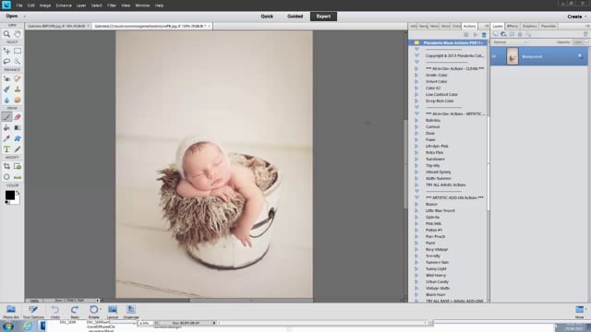Open the Layer menu
The image size is (591, 332).
(81, 6)
